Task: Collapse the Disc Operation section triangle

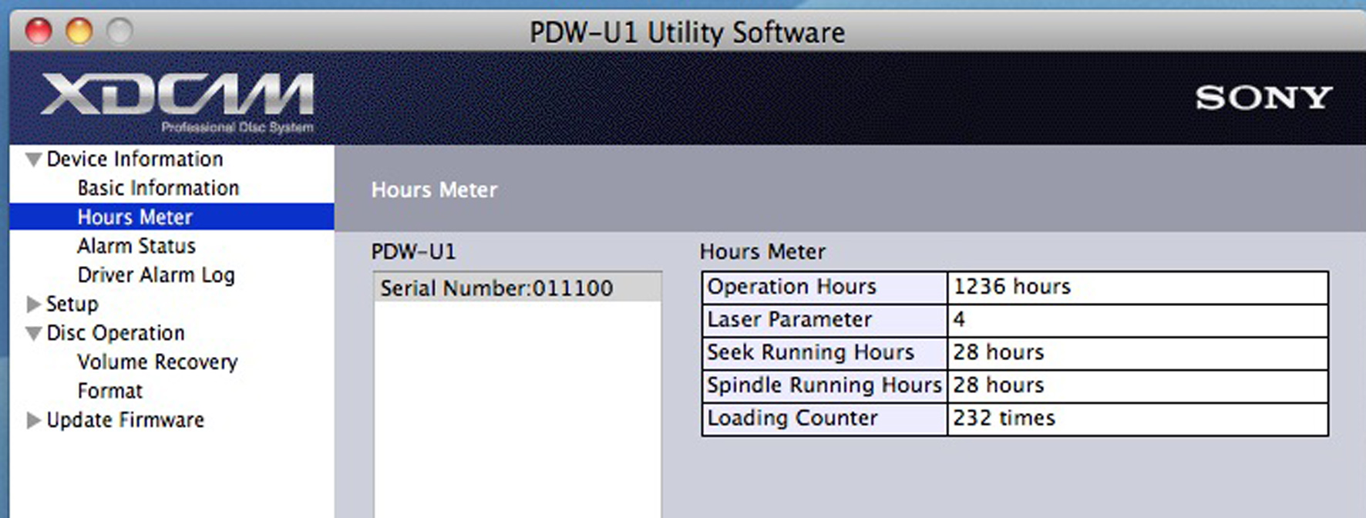Action: [33, 334]
